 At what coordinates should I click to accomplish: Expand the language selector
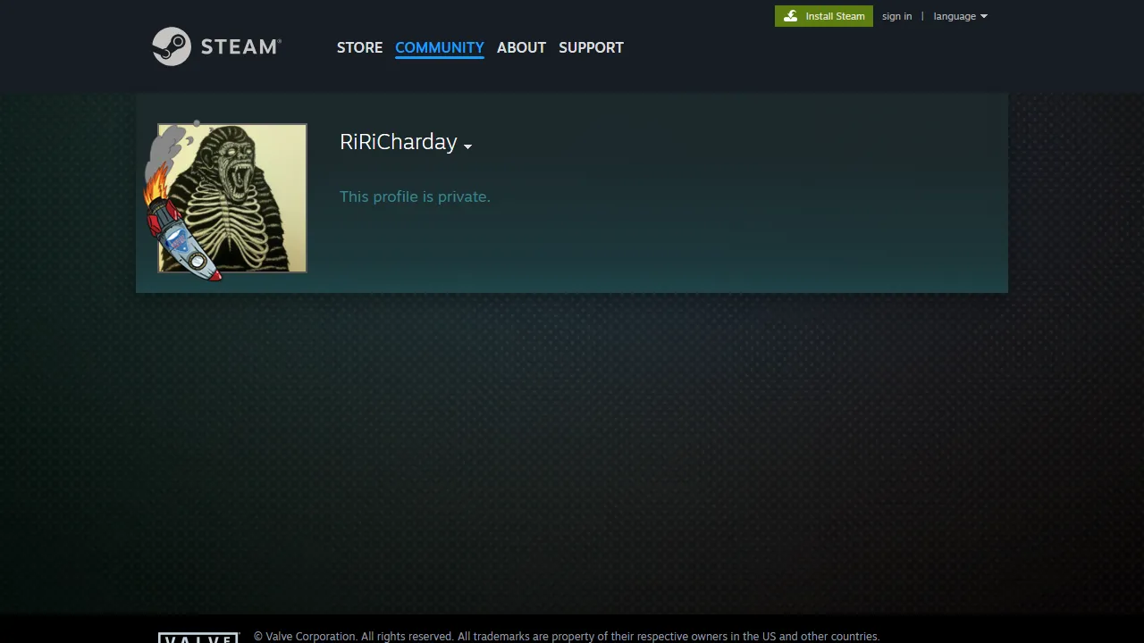click(x=954, y=16)
